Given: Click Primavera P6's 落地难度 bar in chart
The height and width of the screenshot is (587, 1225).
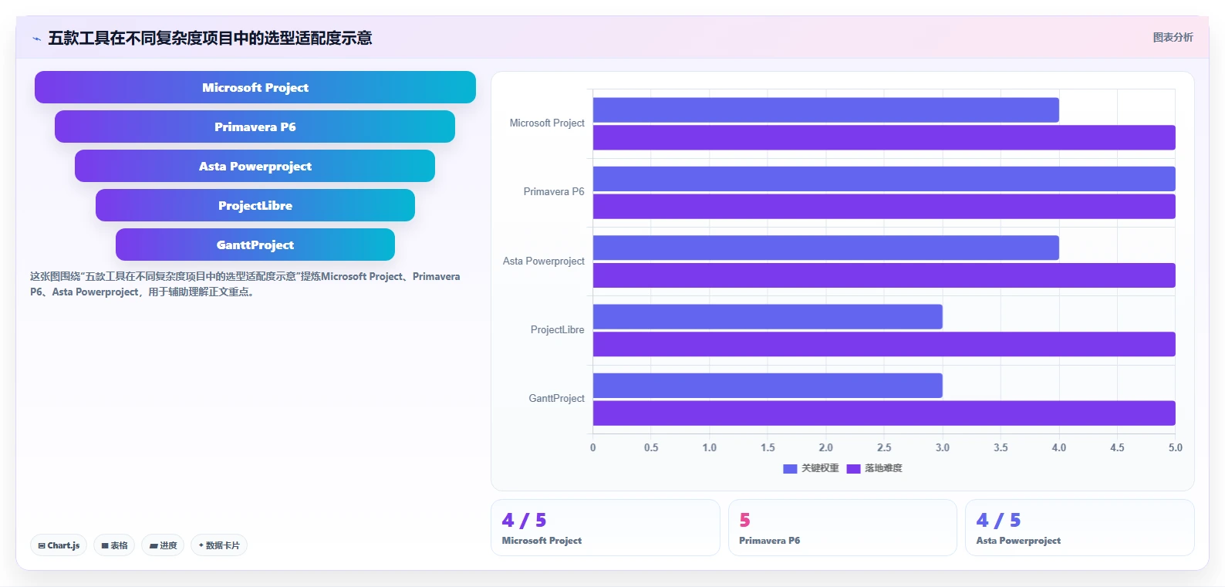Looking at the screenshot, I should (884, 206).
